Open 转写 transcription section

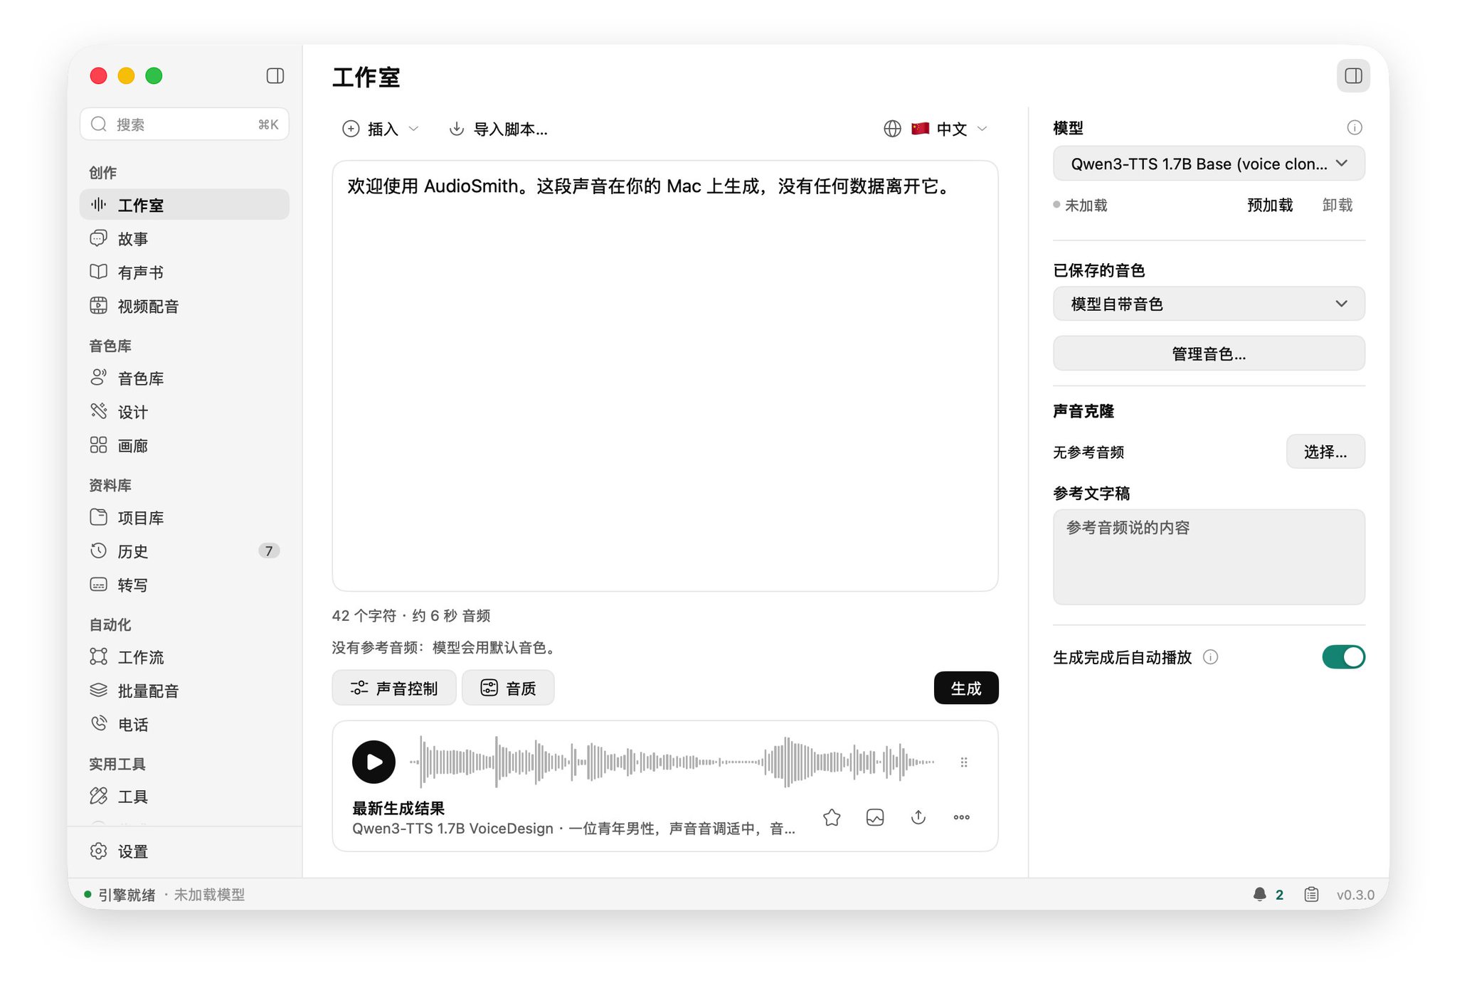184,585
